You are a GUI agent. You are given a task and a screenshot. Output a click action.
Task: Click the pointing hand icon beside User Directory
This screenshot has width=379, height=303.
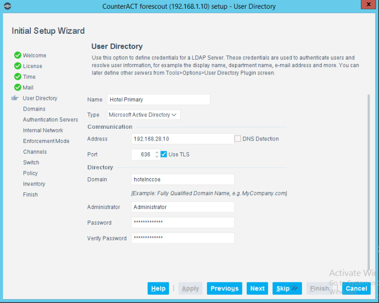[x=15, y=98]
